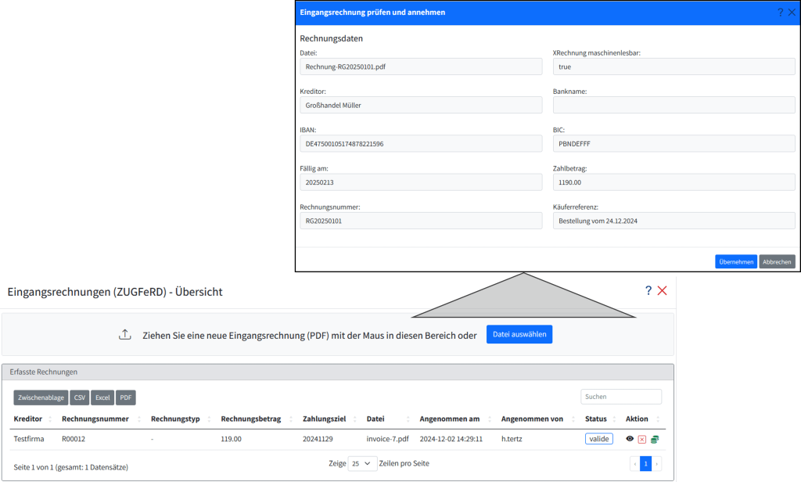Sort the table by Kreditor
Screen dimensions: 801x482
click(29, 419)
